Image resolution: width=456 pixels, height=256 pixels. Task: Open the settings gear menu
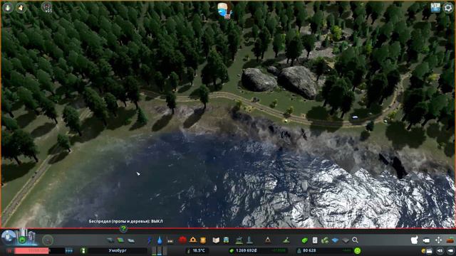pos(448,8)
